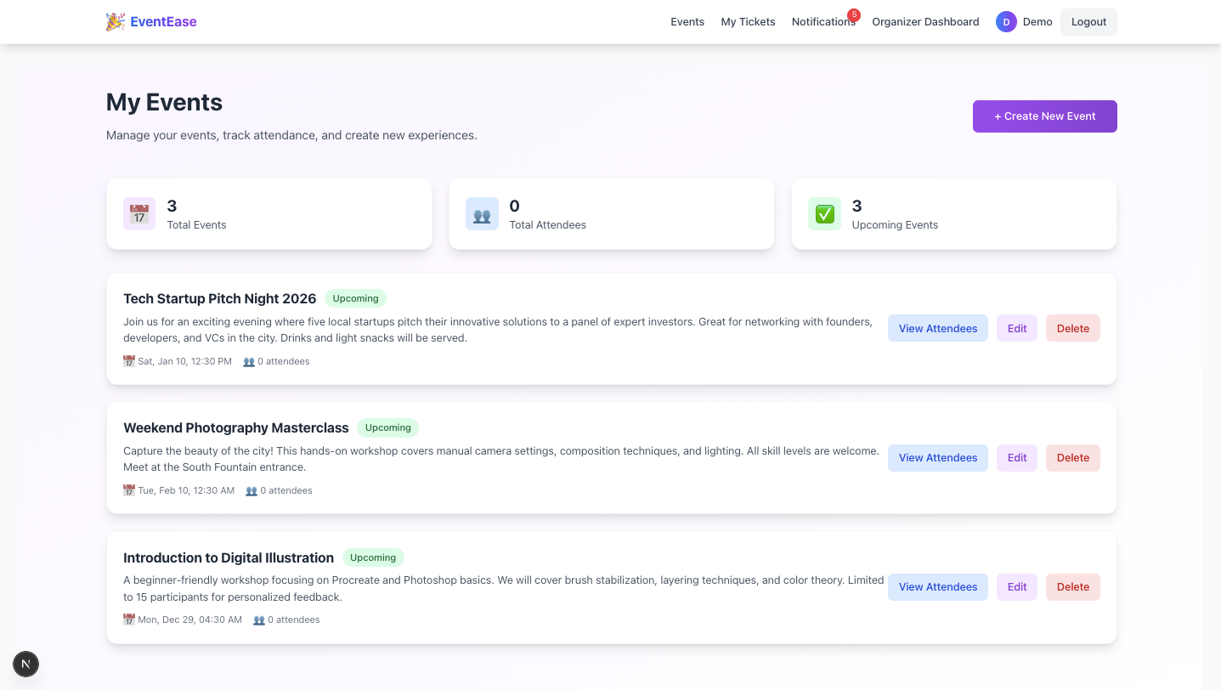Delete the Tech Startup Pitch Night event
Image resolution: width=1221 pixels, height=690 pixels.
pos(1072,329)
